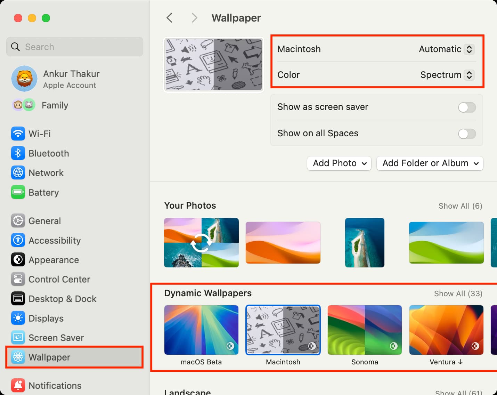The width and height of the screenshot is (497, 395).
Task: Open Notifications settings
Action: coord(55,385)
